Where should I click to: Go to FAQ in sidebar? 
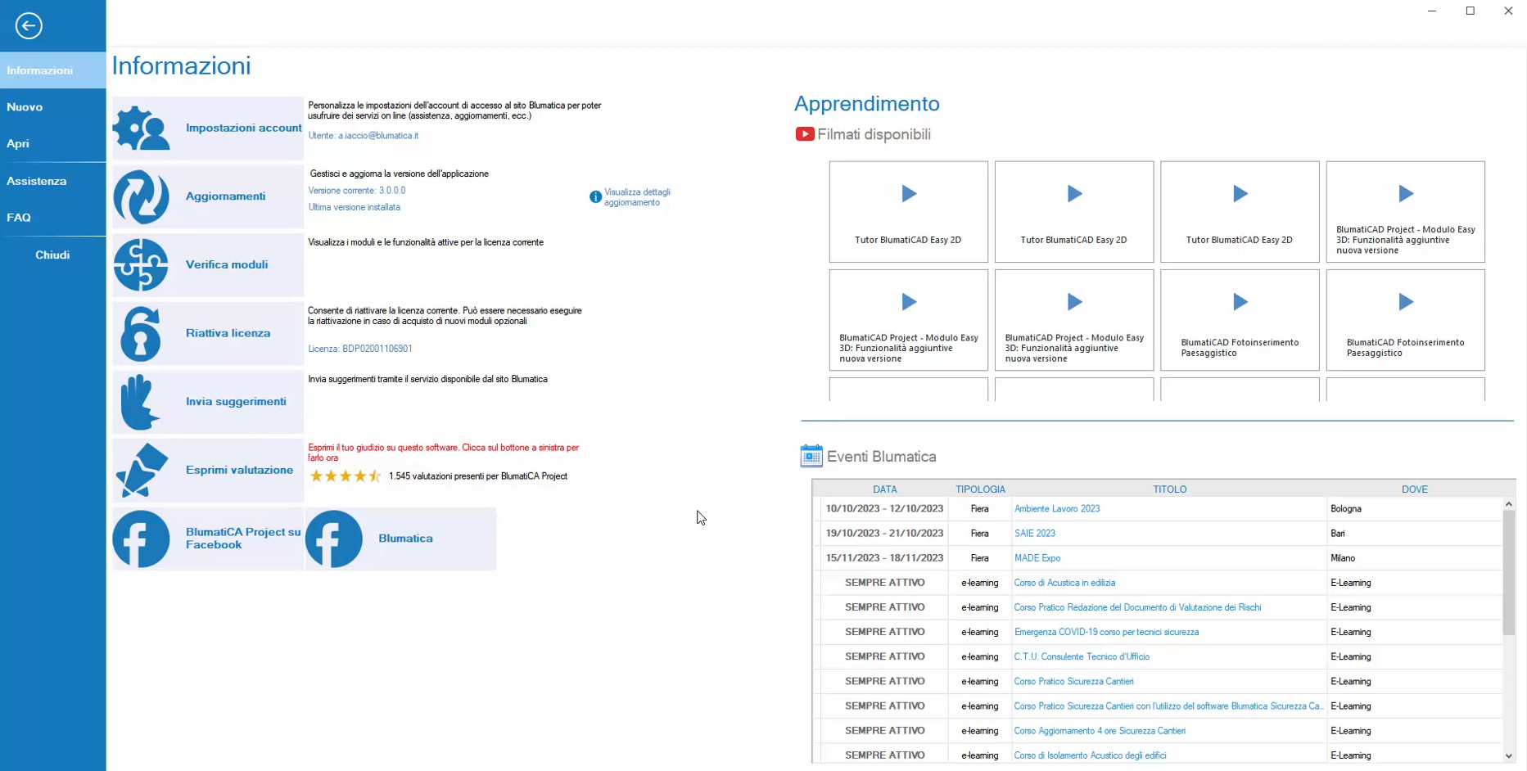tap(19, 218)
